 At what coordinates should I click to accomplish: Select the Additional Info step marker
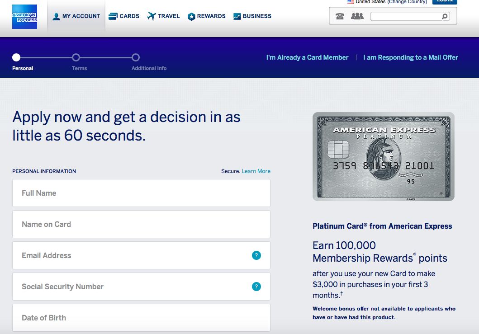click(136, 57)
